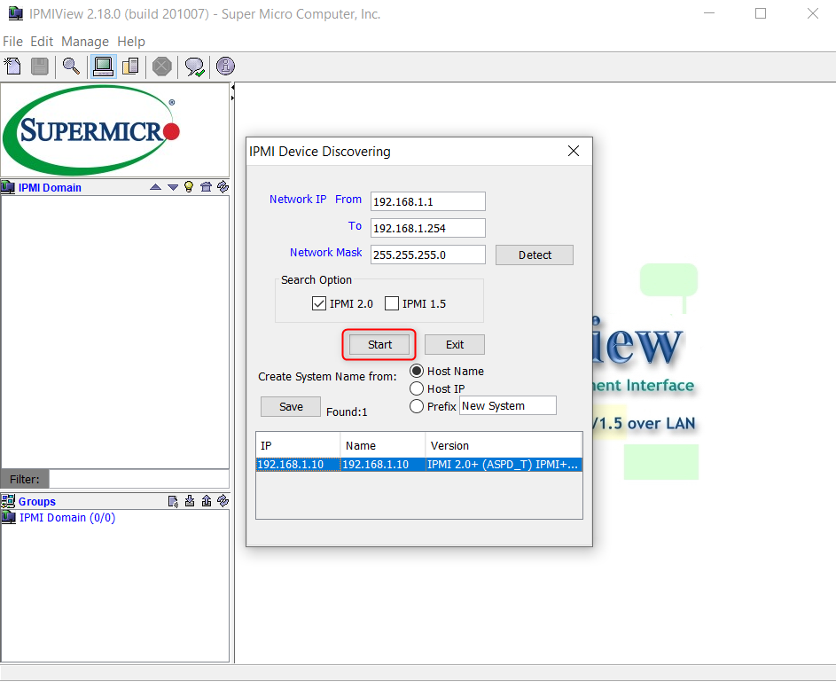Click the up triangle in IPMI Domain header

point(155,187)
